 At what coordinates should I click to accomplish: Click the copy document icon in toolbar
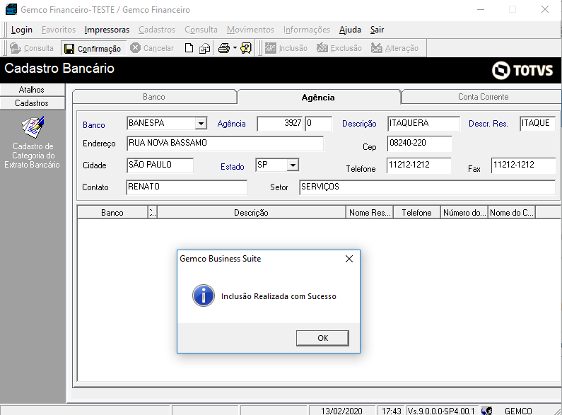point(205,48)
